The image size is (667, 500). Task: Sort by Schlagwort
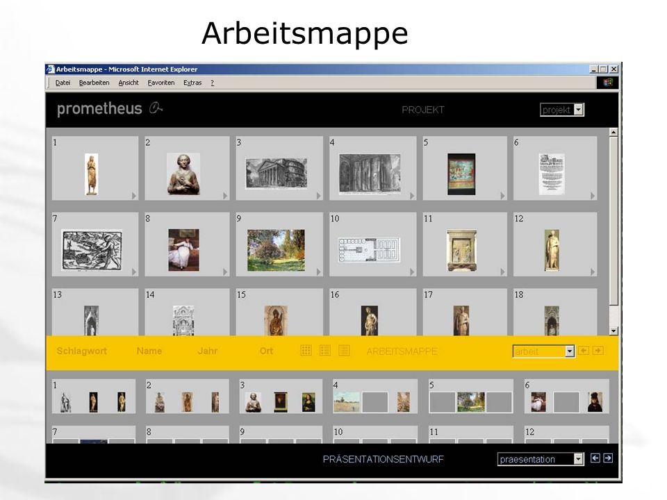(82, 351)
